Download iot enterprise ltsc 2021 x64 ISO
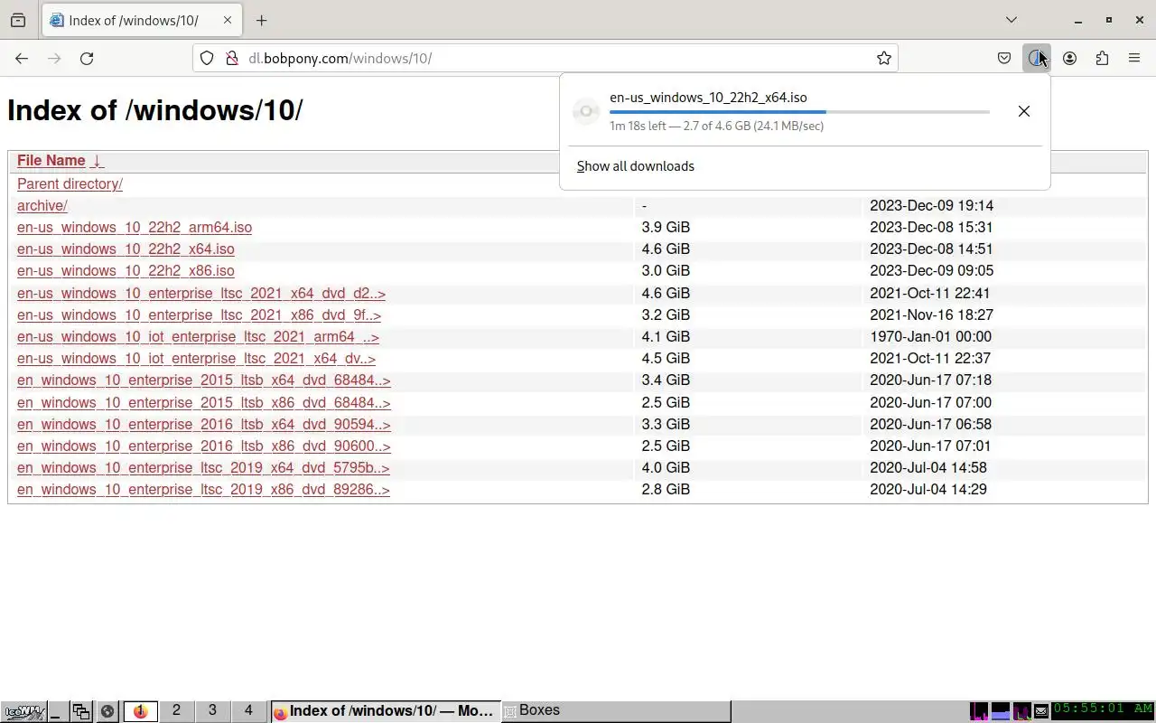 [x=196, y=359]
